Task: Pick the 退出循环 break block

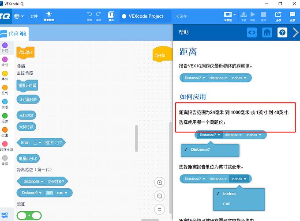Action: (x=26, y=53)
